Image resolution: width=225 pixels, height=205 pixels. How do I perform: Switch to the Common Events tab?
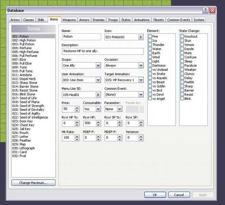coord(179,20)
